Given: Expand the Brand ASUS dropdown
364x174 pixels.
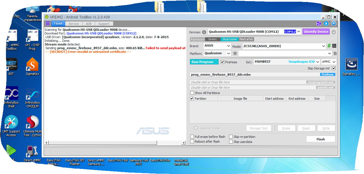Looking at the screenshot, I should [229, 46].
